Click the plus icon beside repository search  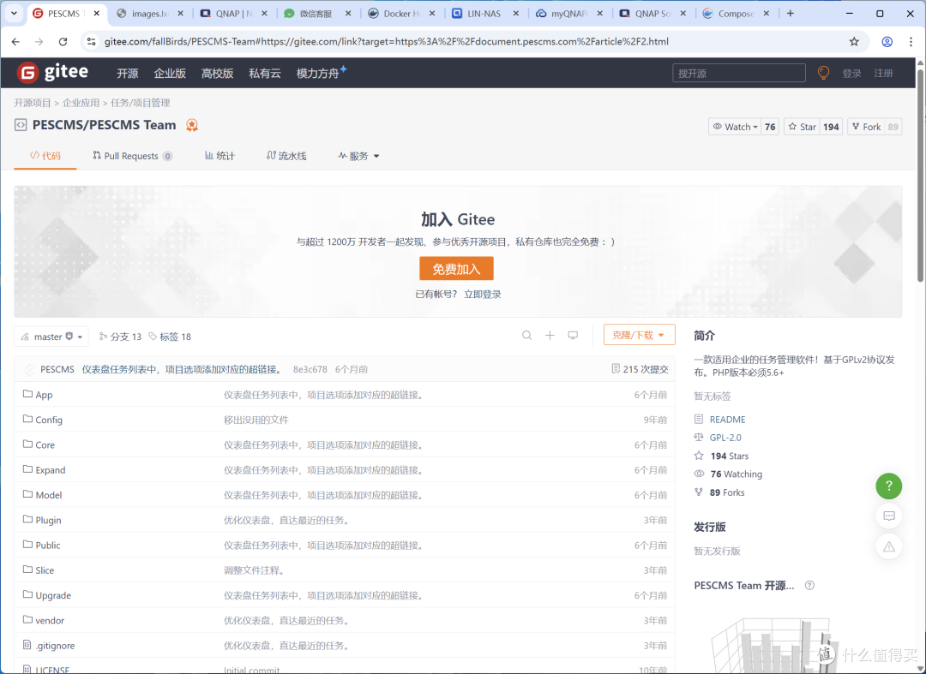click(550, 335)
